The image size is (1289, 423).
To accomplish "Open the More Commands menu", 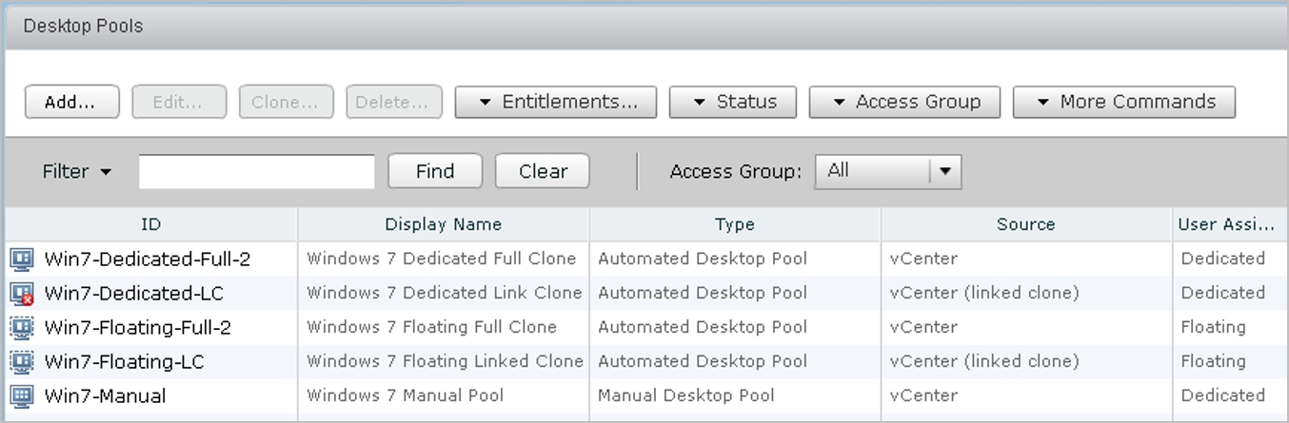I will 1124,103.
